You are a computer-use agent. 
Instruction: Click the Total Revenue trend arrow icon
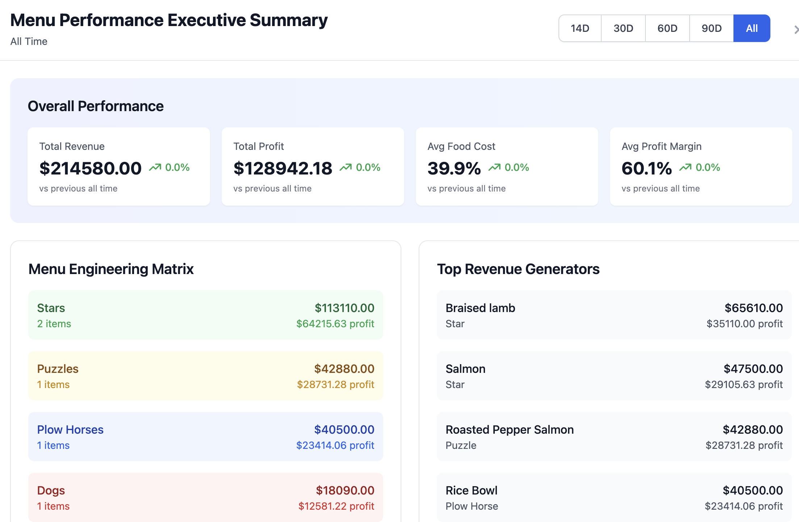155,167
